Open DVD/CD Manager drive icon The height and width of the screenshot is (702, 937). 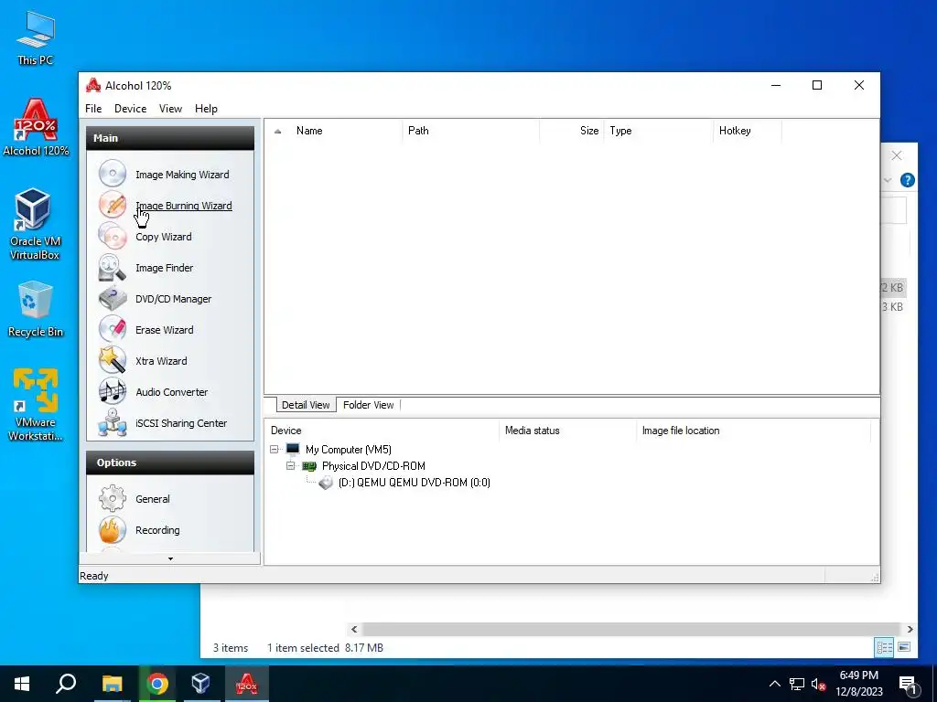pyautogui.click(x=113, y=298)
